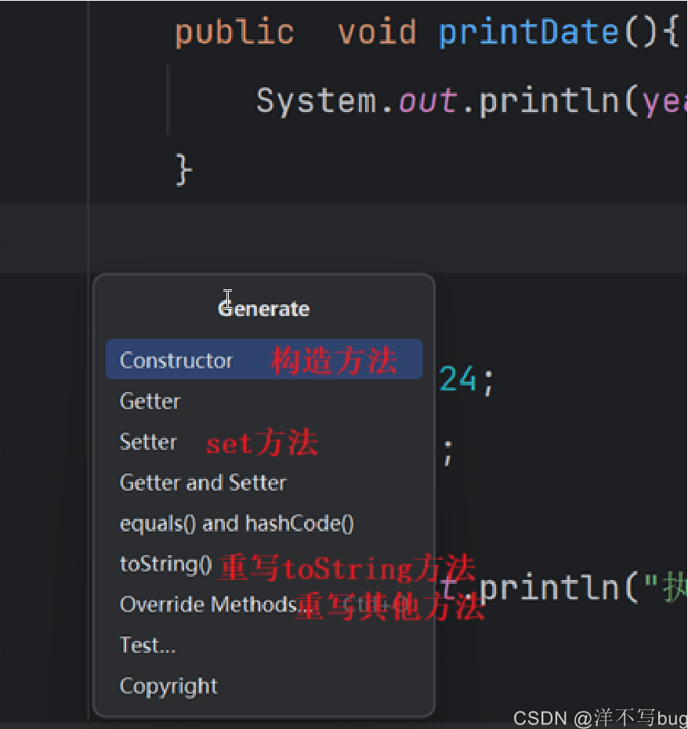688x729 pixels.
Task: Select toString() in the Generate popup
Action: [264, 564]
